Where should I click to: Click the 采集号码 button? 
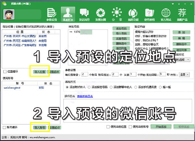coord(121,39)
